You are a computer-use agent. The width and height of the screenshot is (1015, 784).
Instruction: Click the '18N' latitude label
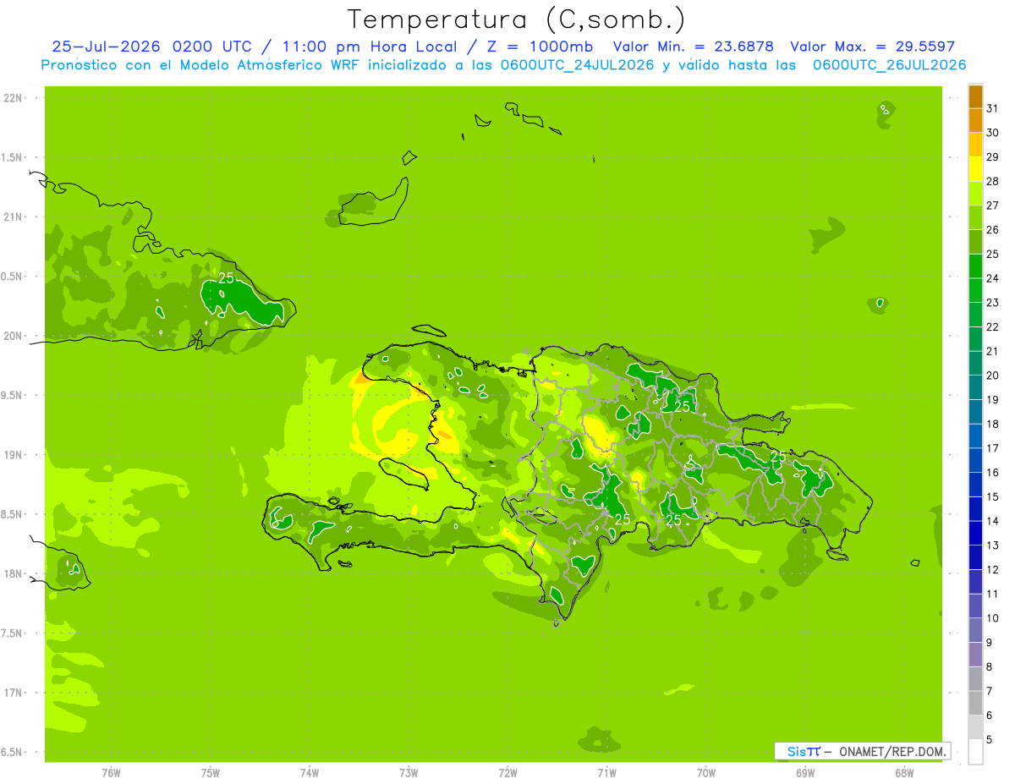pos(12,573)
